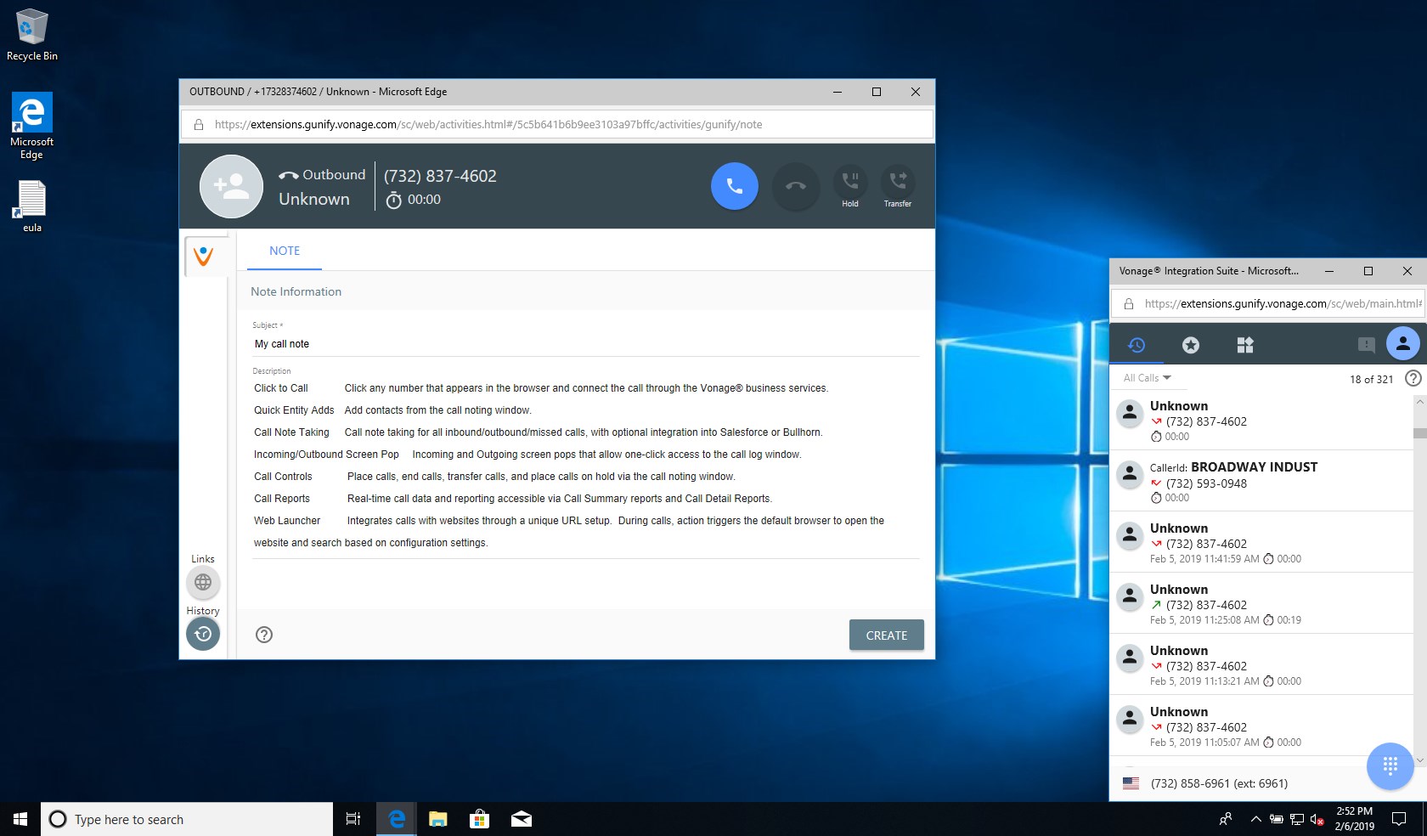Open the Action Center notifications icon
The height and width of the screenshot is (836, 1427).
(1399, 819)
